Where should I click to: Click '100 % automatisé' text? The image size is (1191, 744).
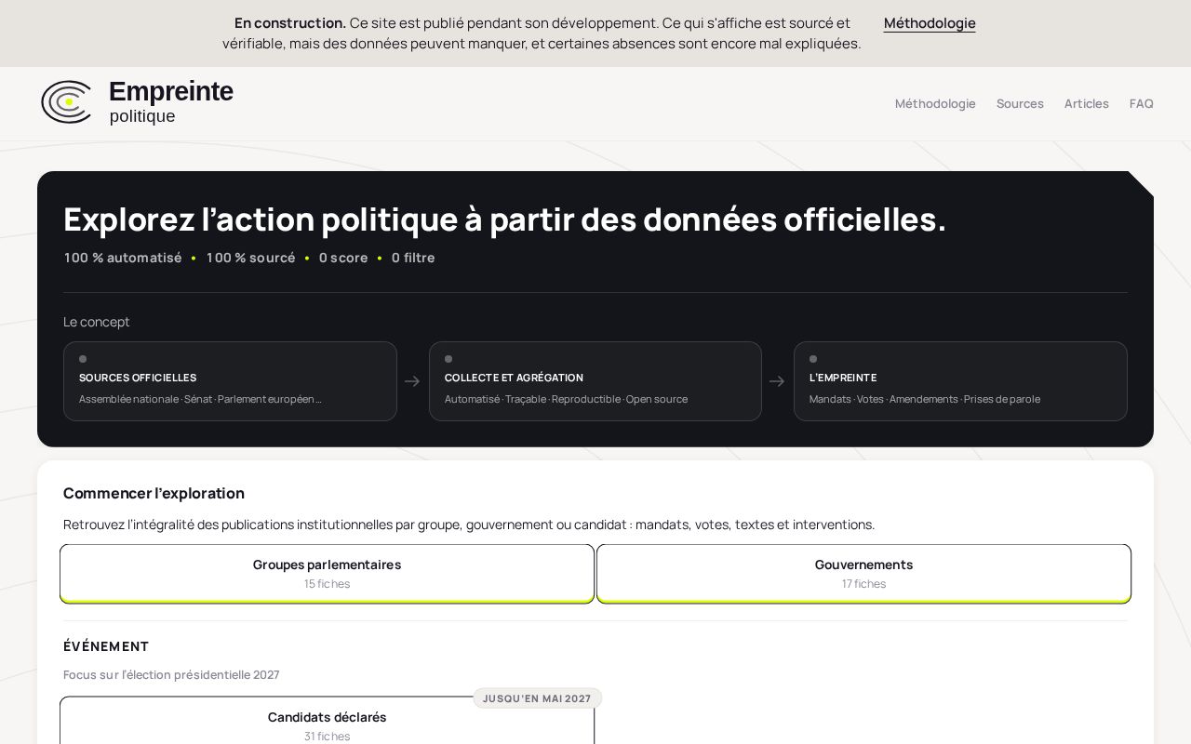click(123, 258)
